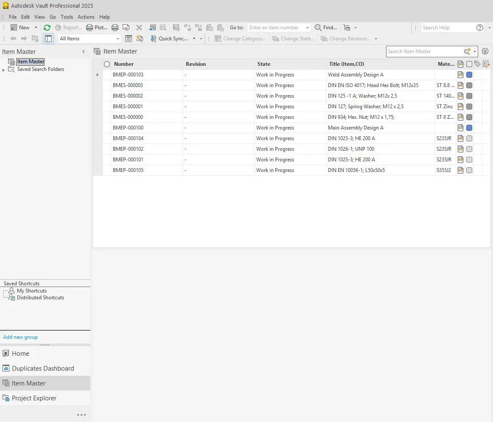Image resolution: width=493 pixels, height=422 pixels.
Task: Select Distributed Shortcuts
Action: (40, 298)
